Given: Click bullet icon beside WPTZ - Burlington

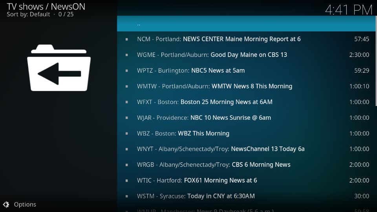Looking at the screenshot, I should [127, 71].
